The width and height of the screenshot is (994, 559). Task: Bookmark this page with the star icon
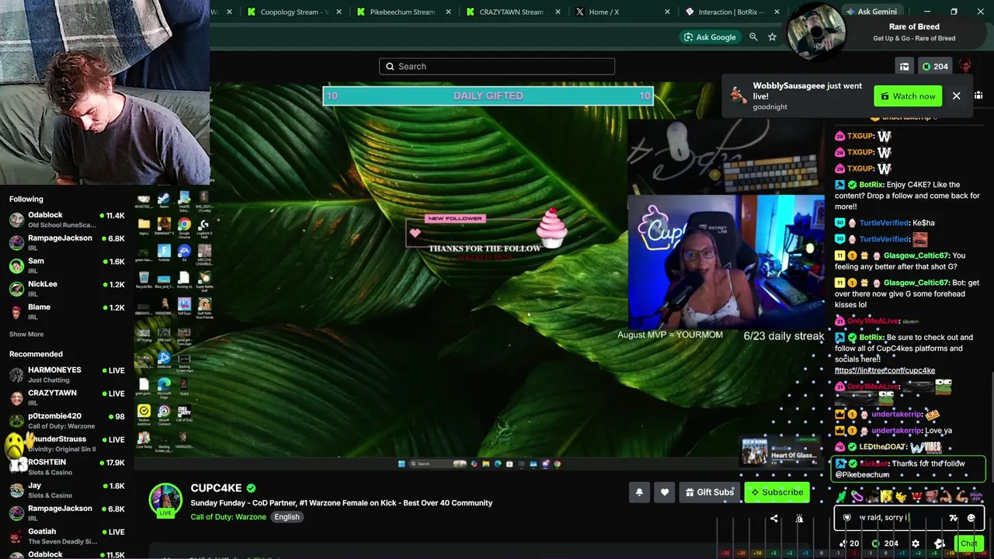click(772, 37)
